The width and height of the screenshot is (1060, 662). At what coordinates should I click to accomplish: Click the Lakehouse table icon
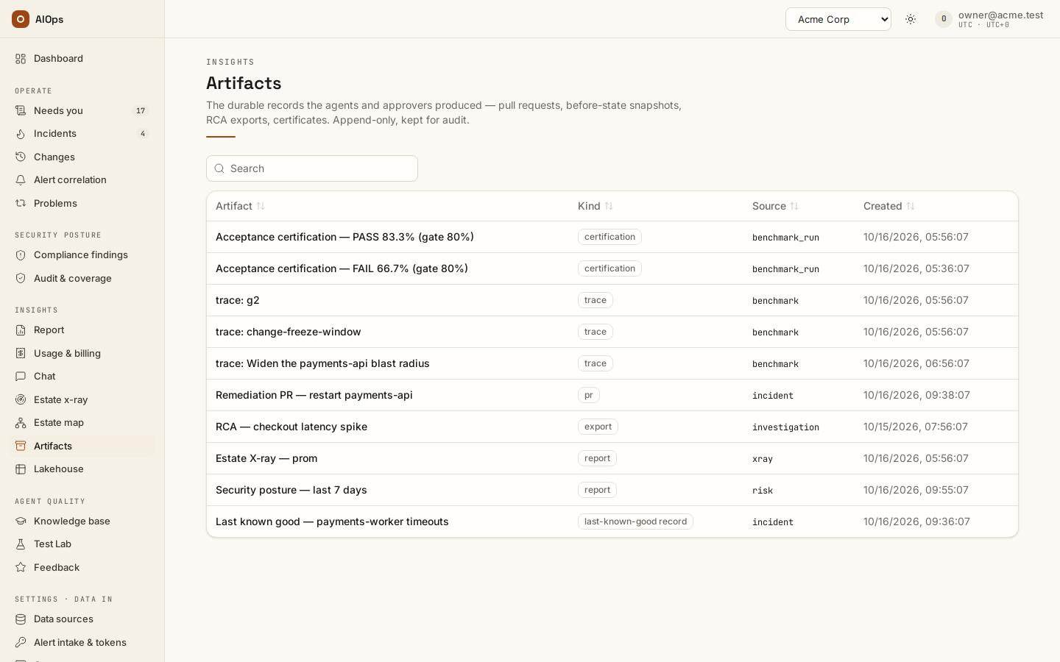coord(21,469)
